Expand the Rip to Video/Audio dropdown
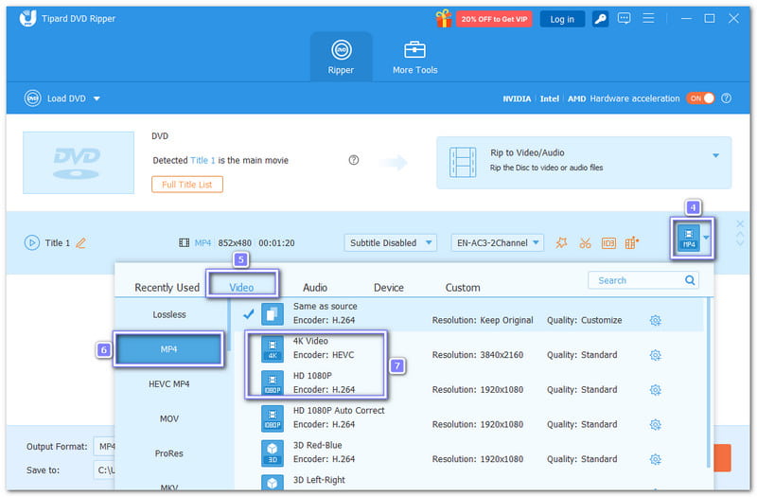Viewport: 757px width, 497px height. coord(715,155)
